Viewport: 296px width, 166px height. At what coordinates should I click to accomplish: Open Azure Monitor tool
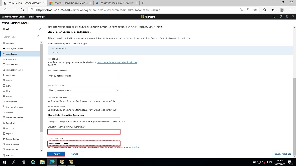coord(12,65)
